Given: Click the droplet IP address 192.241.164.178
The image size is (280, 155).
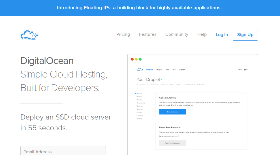Looking at the screenshot, I should point(142,85).
